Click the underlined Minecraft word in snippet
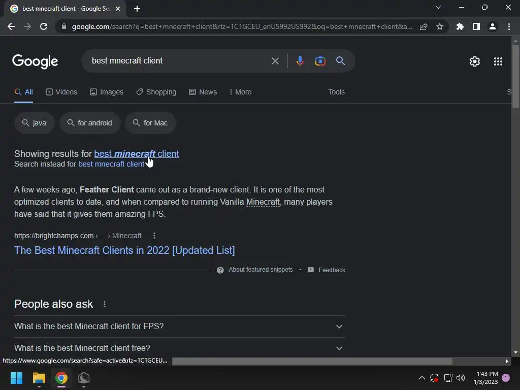520x390 pixels. click(263, 202)
